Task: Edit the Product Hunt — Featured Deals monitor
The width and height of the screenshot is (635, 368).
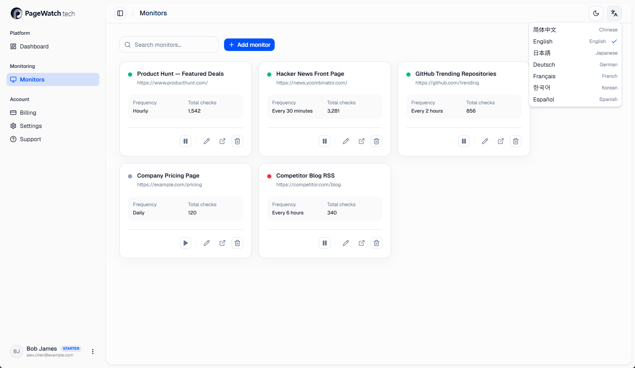Action: (207, 141)
